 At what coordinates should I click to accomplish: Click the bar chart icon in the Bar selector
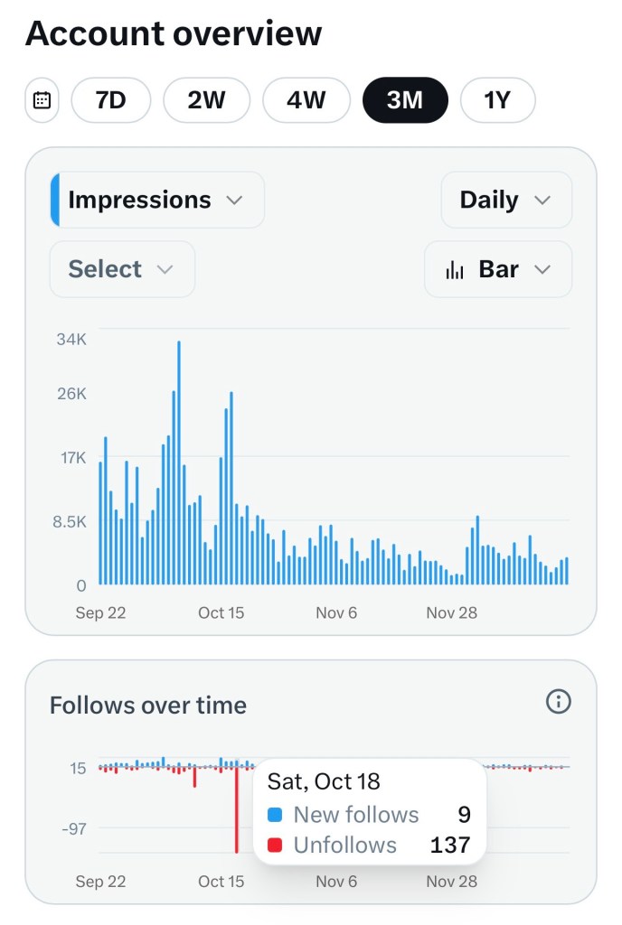click(456, 269)
